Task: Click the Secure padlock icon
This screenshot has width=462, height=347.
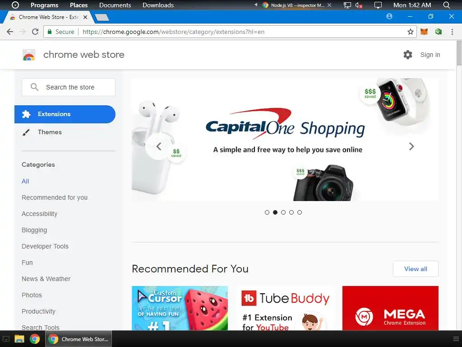Action: click(x=50, y=32)
